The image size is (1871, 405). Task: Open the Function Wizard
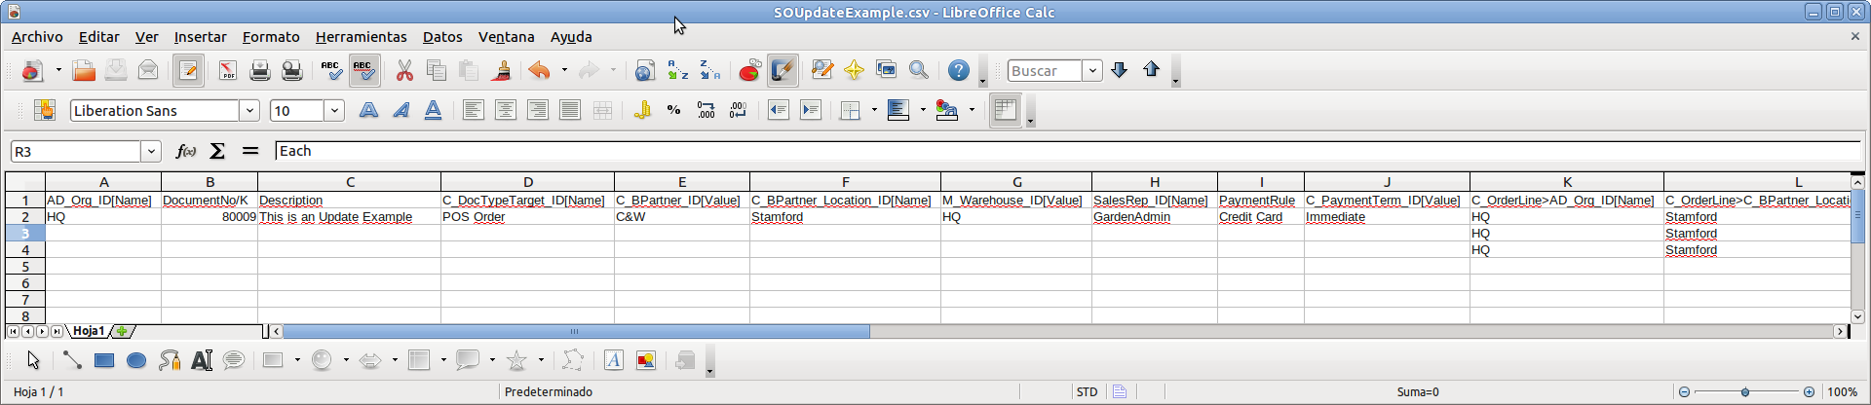pyautogui.click(x=185, y=151)
